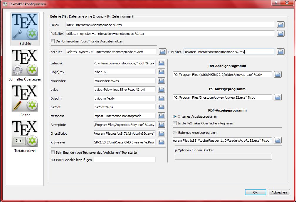Browse for the external PDF viewer
This screenshot has width=296, height=202.
(278, 140)
